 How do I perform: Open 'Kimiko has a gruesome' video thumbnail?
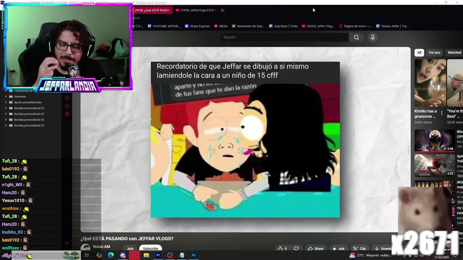(x=430, y=82)
